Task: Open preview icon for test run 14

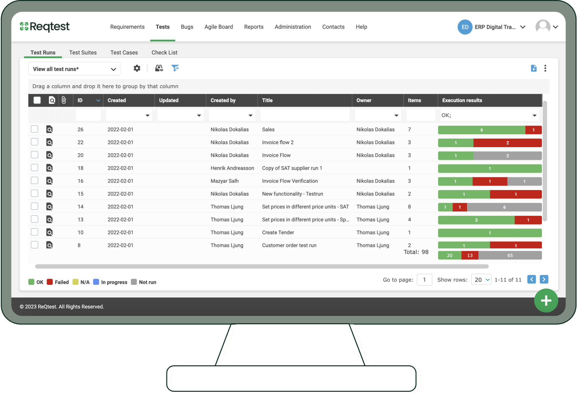Action: (x=49, y=207)
